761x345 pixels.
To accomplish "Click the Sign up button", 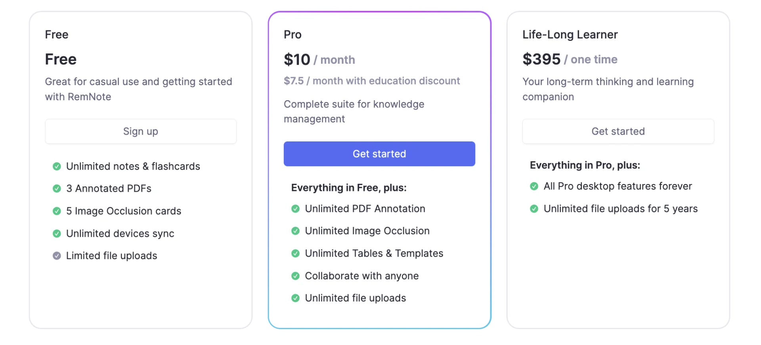I will 141,132.
